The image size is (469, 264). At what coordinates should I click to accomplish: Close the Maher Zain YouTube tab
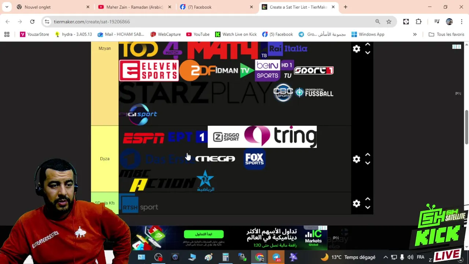tap(169, 7)
